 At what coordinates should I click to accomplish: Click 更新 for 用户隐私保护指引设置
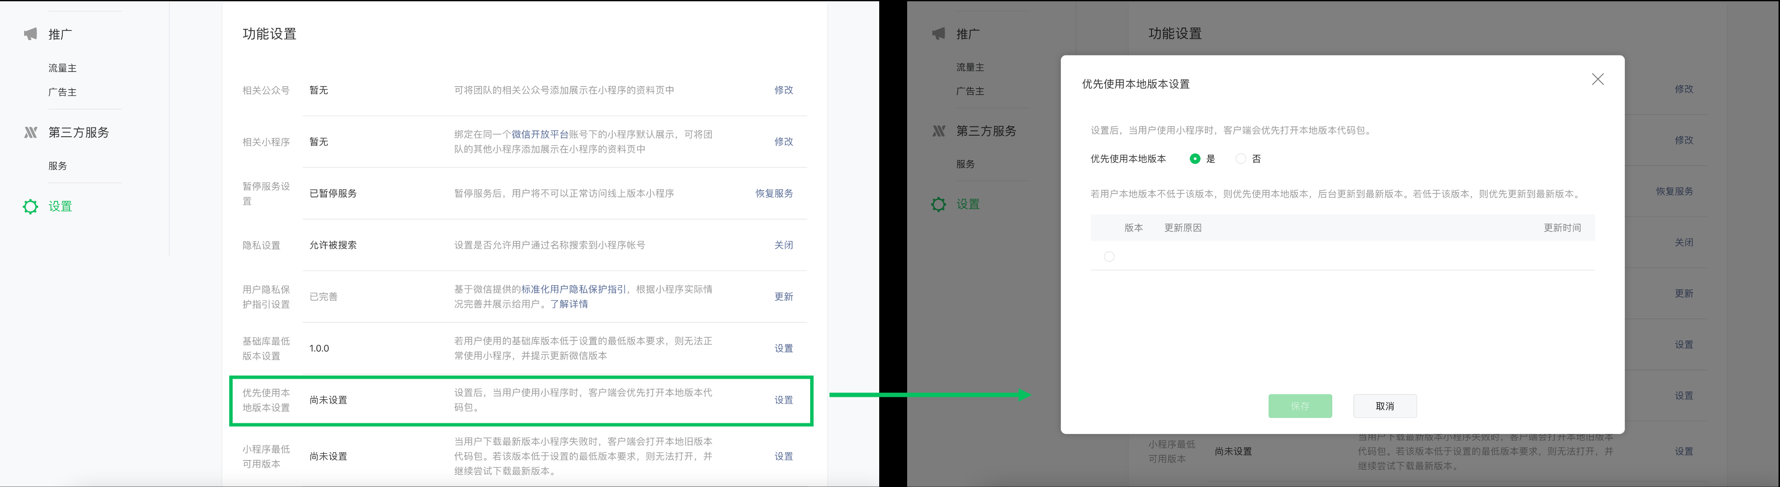784,295
